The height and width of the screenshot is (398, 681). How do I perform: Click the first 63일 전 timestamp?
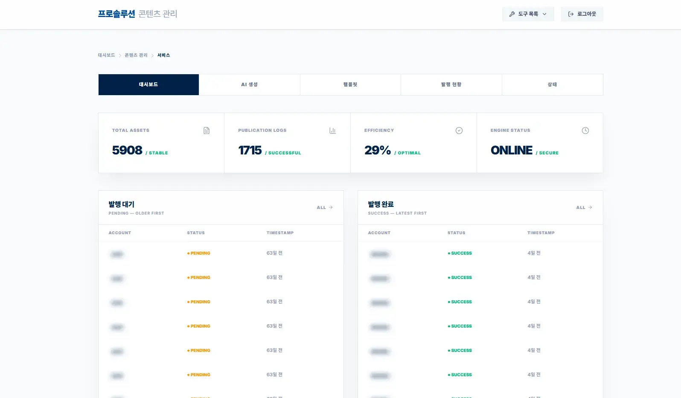coord(275,253)
